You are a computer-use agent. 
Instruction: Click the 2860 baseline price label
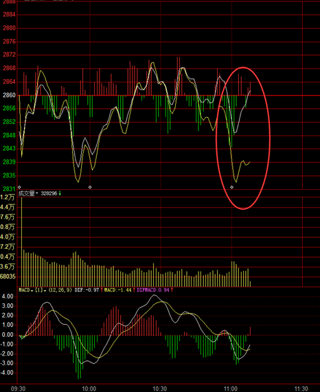pyautogui.click(x=9, y=96)
